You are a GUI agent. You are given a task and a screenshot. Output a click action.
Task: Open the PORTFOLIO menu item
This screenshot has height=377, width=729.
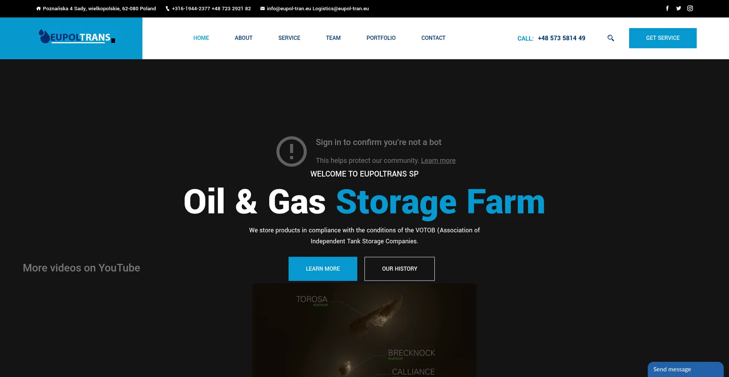pos(381,38)
